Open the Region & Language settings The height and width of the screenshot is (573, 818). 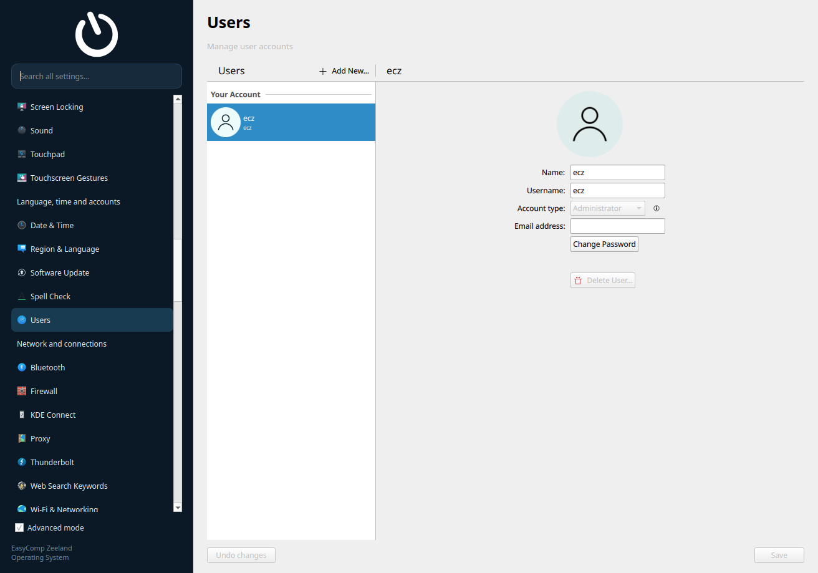tap(92, 249)
